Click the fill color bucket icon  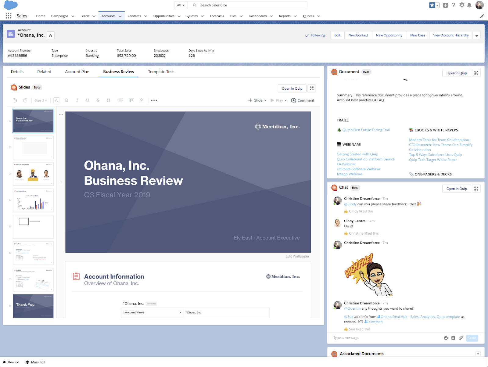[142, 100]
